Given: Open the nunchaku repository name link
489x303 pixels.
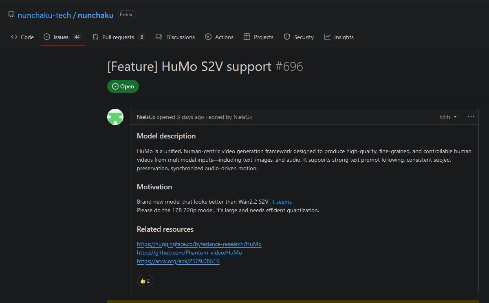Looking at the screenshot, I should 96,15.
